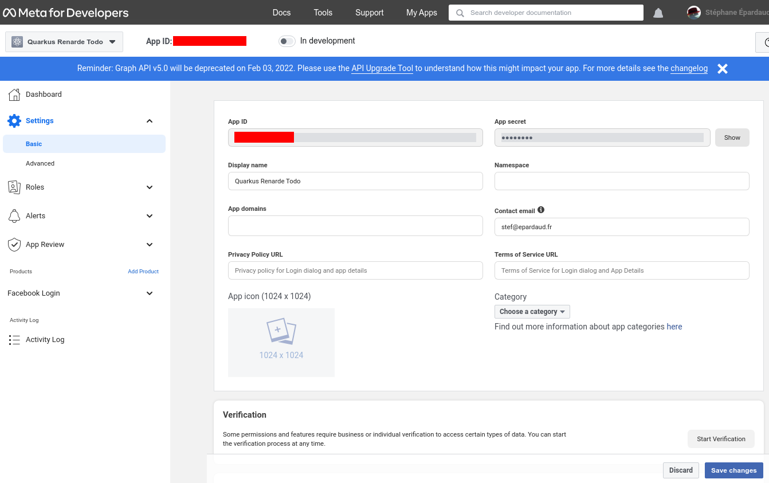Dismiss the Graph API reminder banner
Image resolution: width=769 pixels, height=483 pixels.
[723, 69]
